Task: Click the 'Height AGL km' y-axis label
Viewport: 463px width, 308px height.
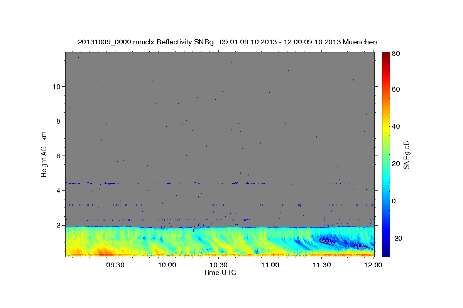Action: click(x=44, y=154)
